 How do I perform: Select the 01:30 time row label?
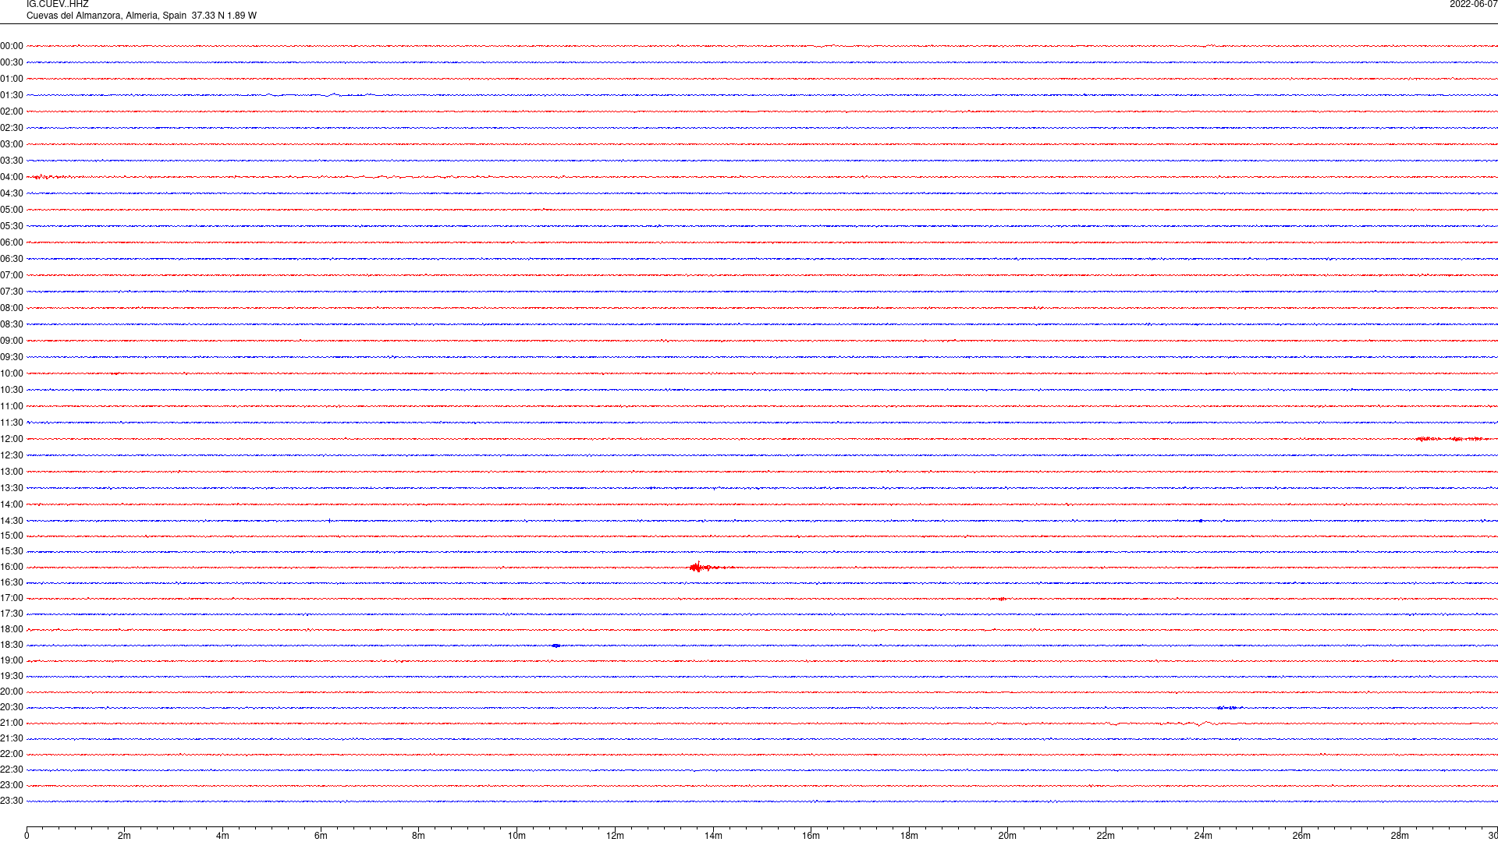point(12,95)
